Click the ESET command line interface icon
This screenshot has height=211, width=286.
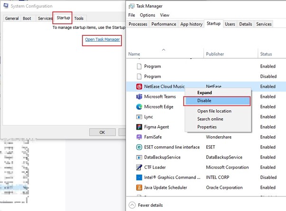(x=139, y=147)
